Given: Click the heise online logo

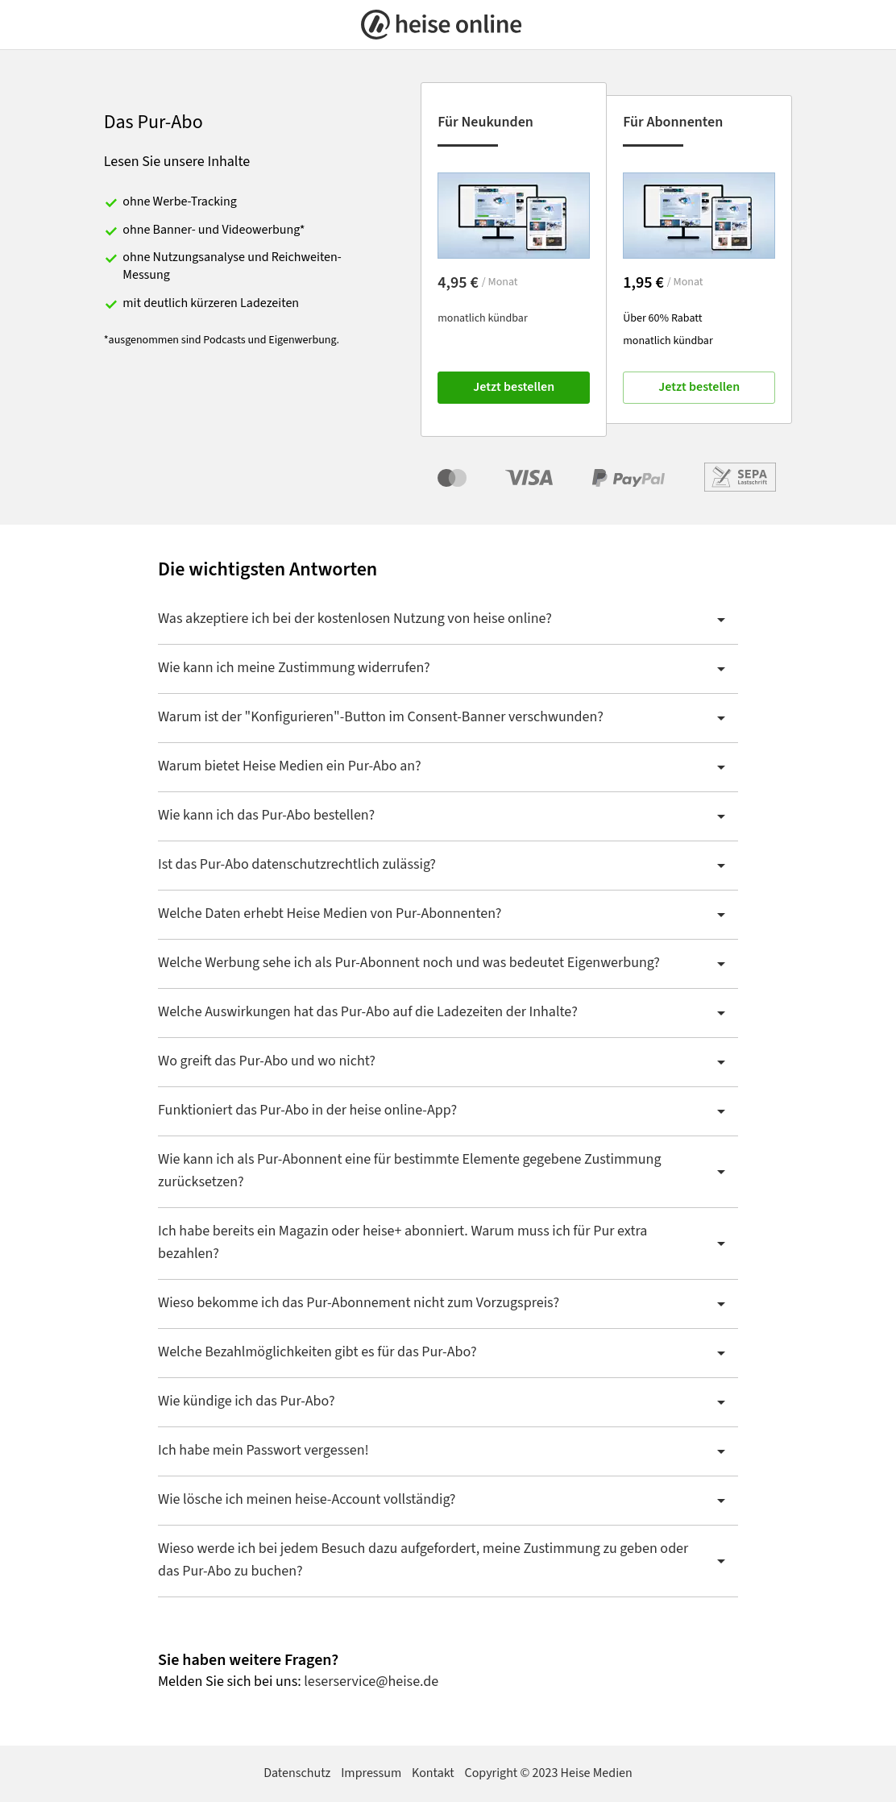Looking at the screenshot, I should coord(442,24).
